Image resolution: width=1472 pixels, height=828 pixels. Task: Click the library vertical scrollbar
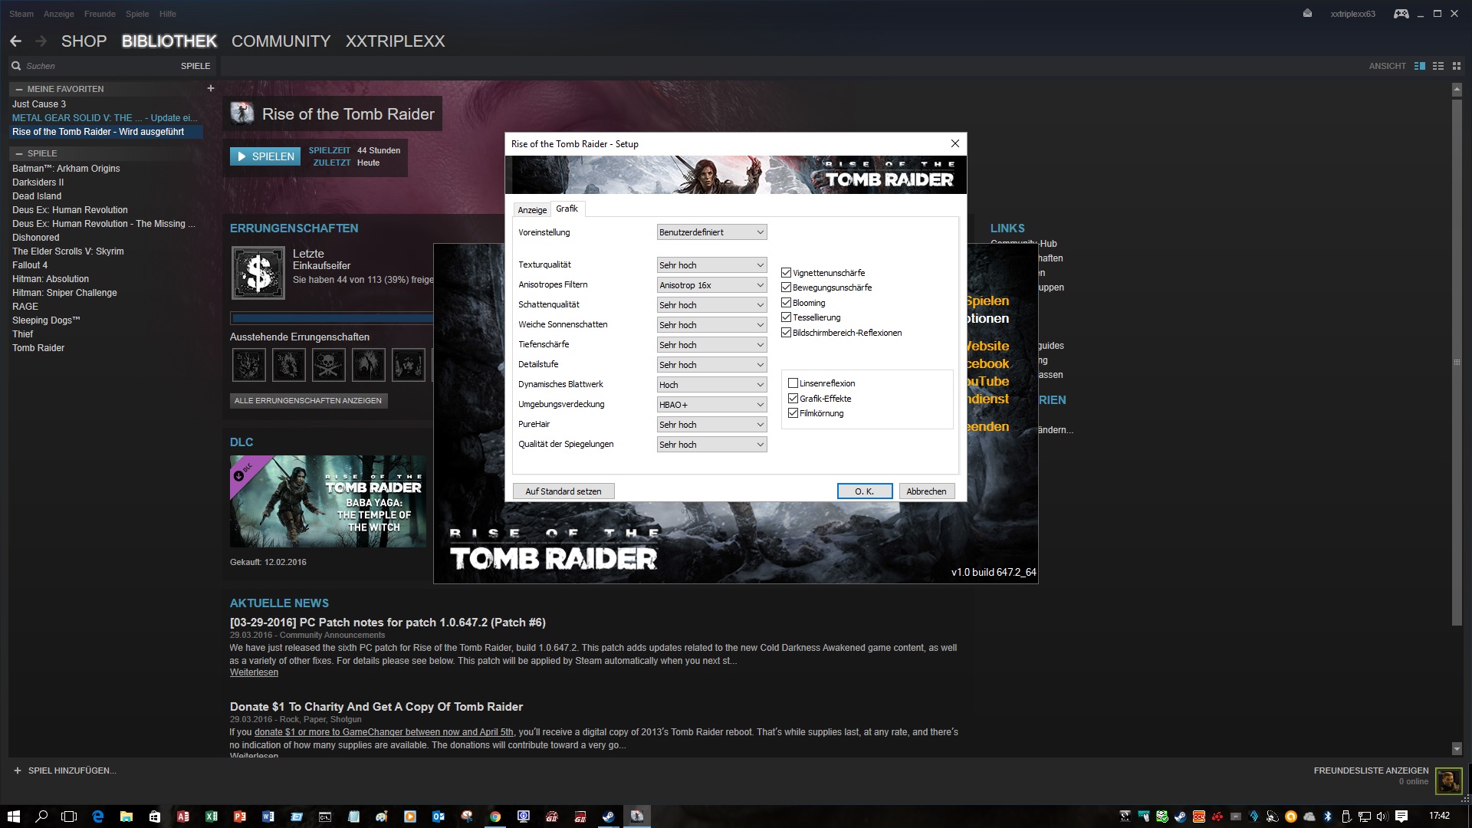[1457, 360]
